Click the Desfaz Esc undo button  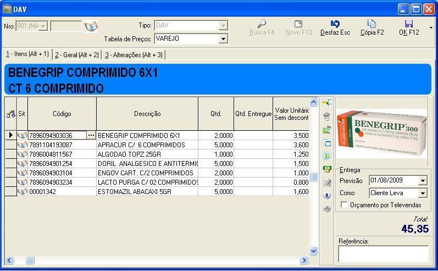[x=335, y=27]
